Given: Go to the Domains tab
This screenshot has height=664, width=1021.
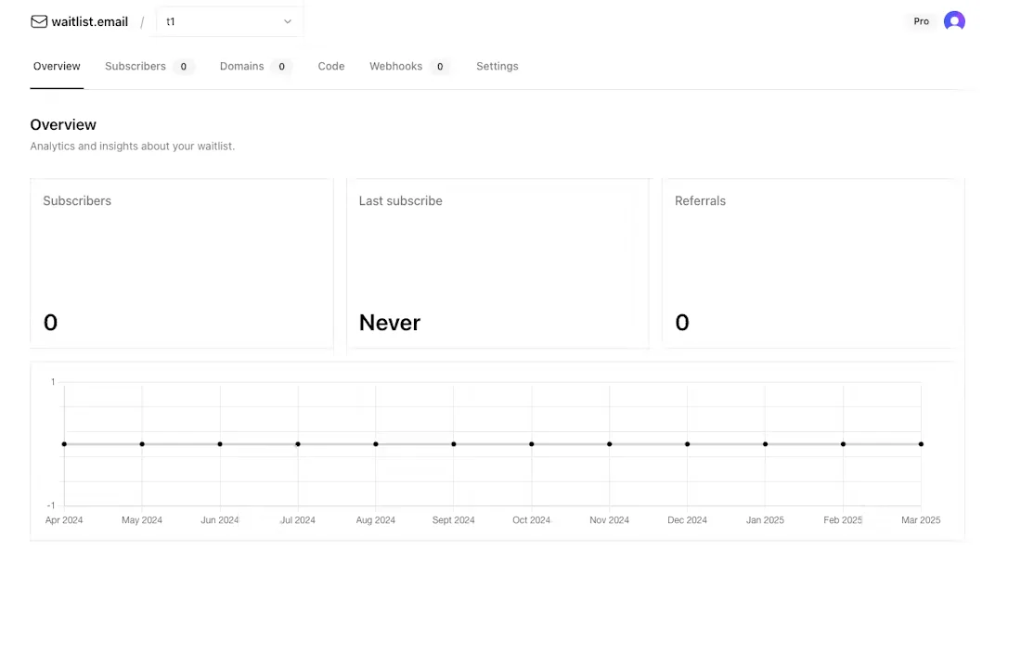Looking at the screenshot, I should click(241, 66).
